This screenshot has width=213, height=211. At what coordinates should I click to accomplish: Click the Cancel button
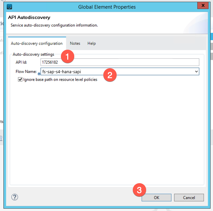pyautogui.click(x=189, y=197)
